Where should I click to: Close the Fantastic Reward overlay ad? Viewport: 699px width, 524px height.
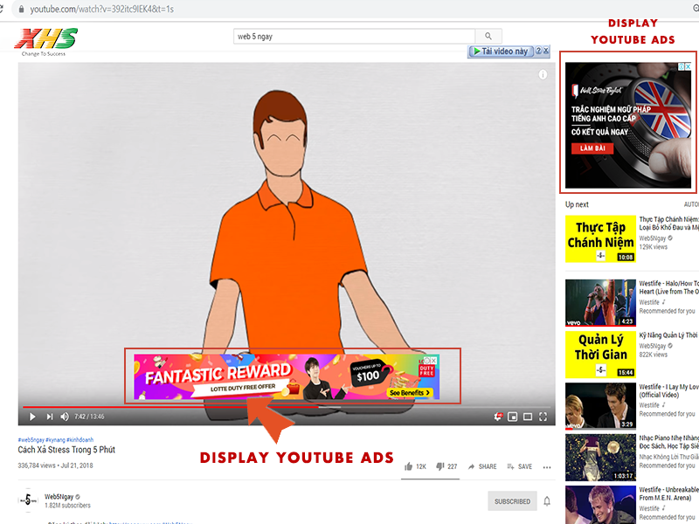click(x=433, y=360)
